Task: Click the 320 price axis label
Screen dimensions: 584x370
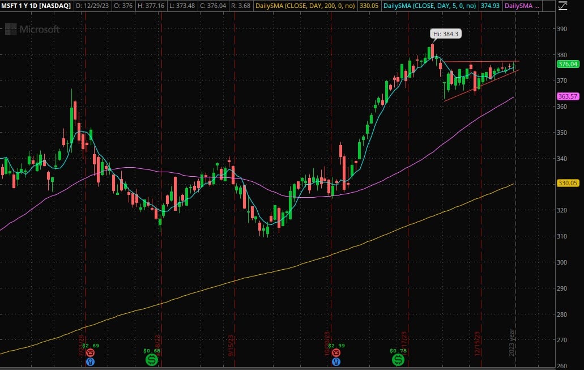Action: (562, 210)
